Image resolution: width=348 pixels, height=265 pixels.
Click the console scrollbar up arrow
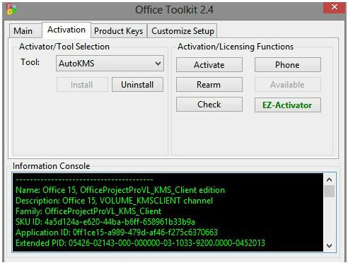pos(330,179)
